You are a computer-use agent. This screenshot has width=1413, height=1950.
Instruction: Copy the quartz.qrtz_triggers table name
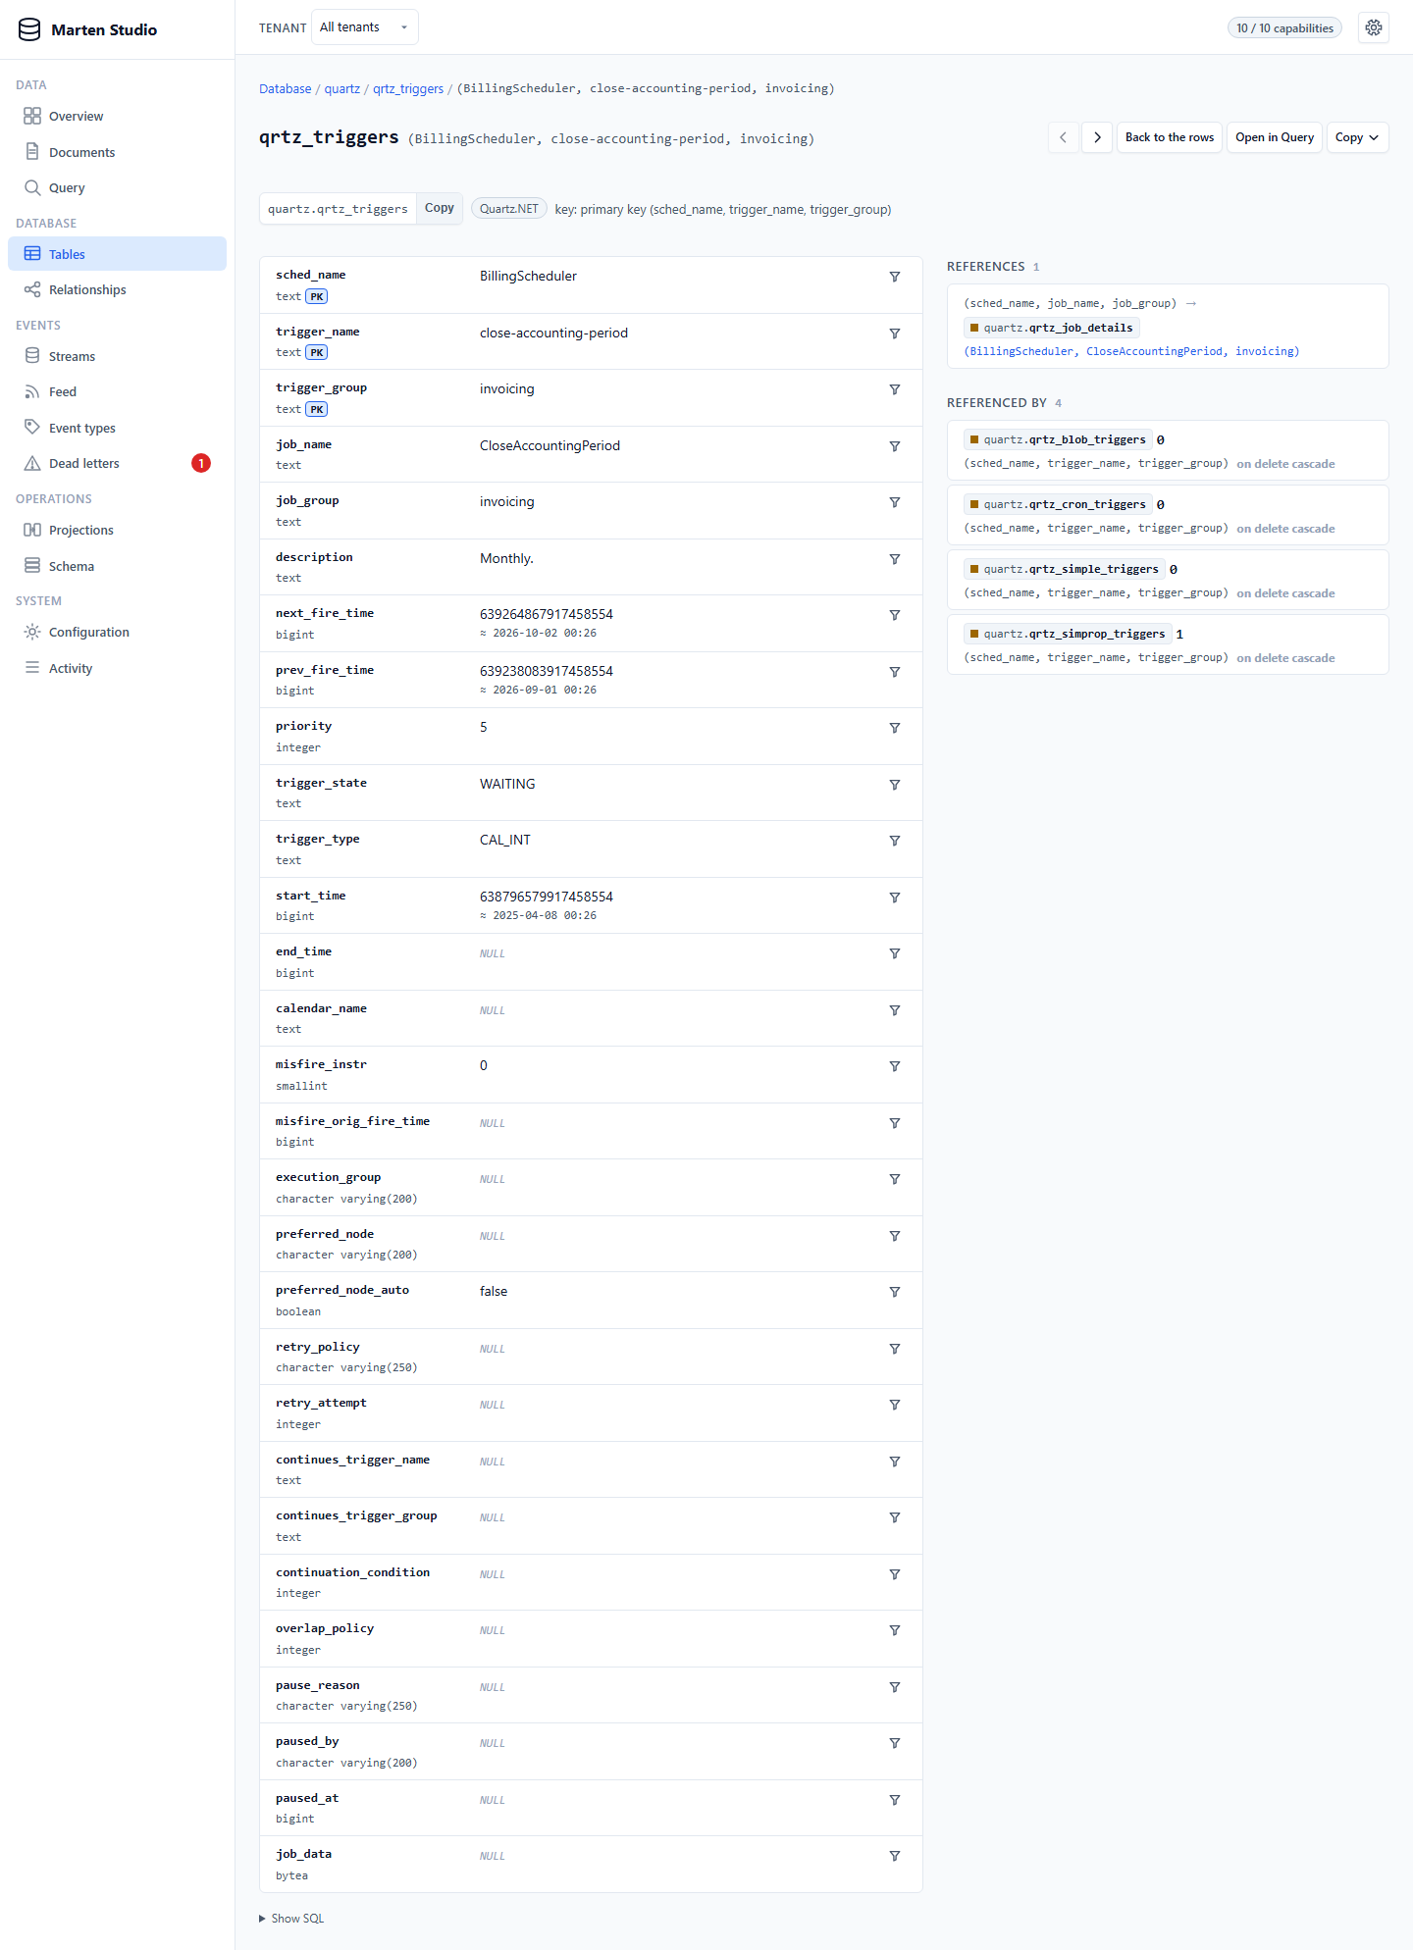(440, 208)
